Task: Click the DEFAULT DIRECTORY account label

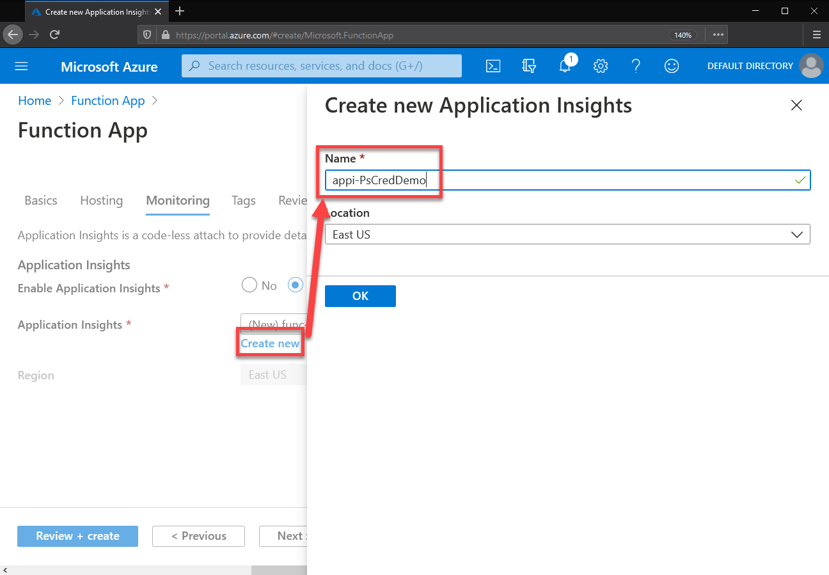Action: pyautogui.click(x=750, y=66)
